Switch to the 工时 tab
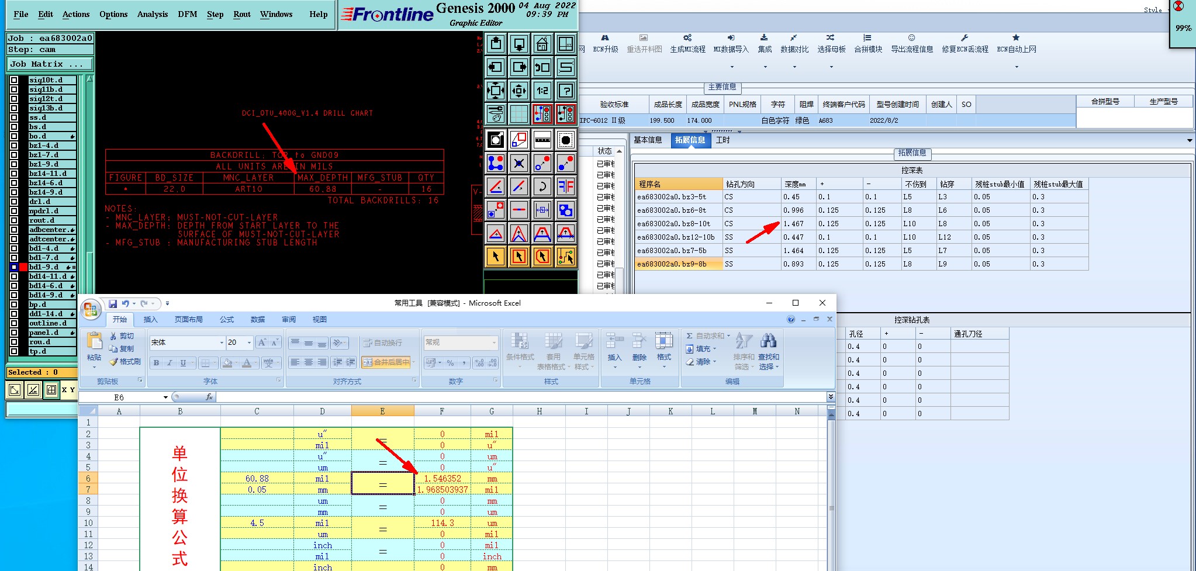This screenshot has width=1196, height=571. pos(723,140)
